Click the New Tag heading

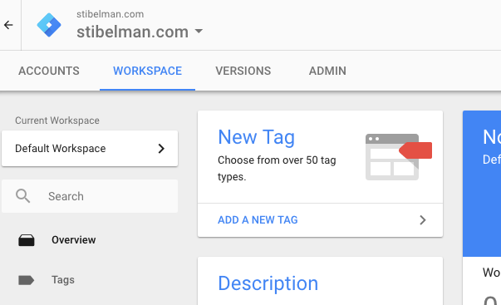(256, 137)
